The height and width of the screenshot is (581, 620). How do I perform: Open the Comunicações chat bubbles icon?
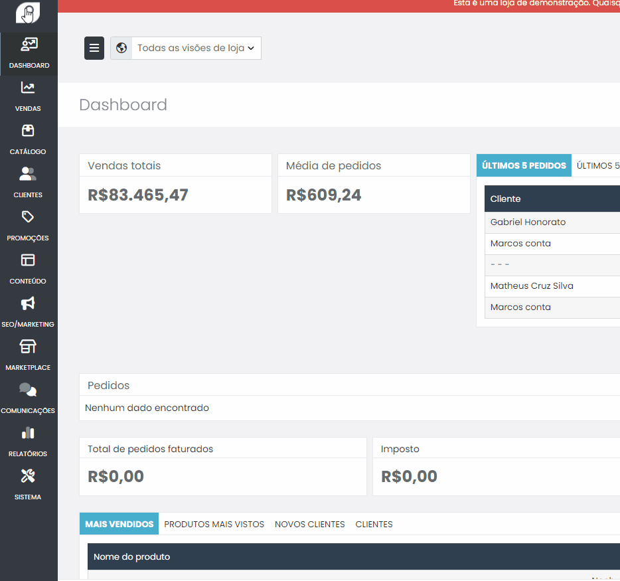coord(28,390)
